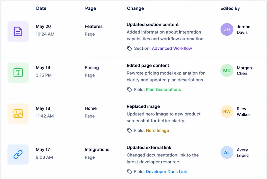The width and height of the screenshot is (267, 179).
Task: Click the name Jordan Davis
Action: (x=244, y=30)
